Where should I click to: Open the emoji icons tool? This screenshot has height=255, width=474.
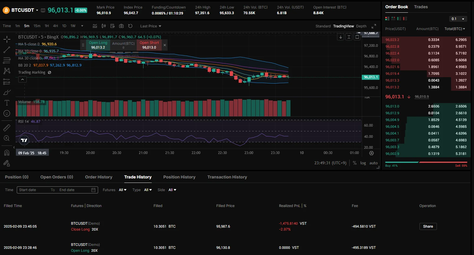(x=7, y=113)
